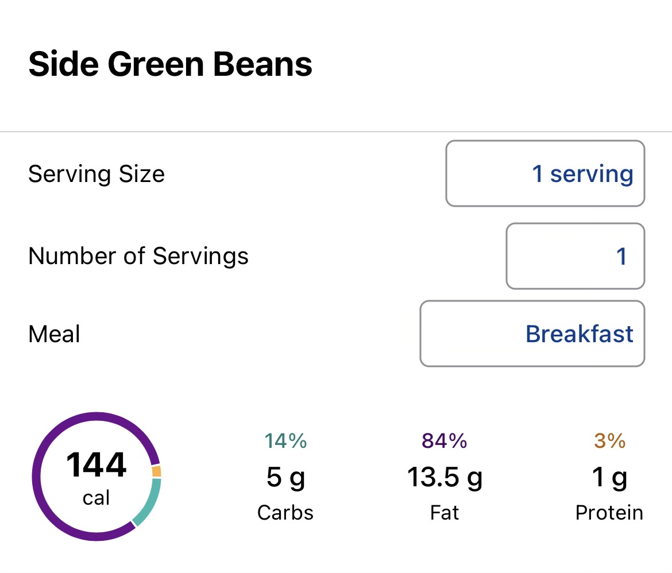Tap the Protein label text

point(609,512)
